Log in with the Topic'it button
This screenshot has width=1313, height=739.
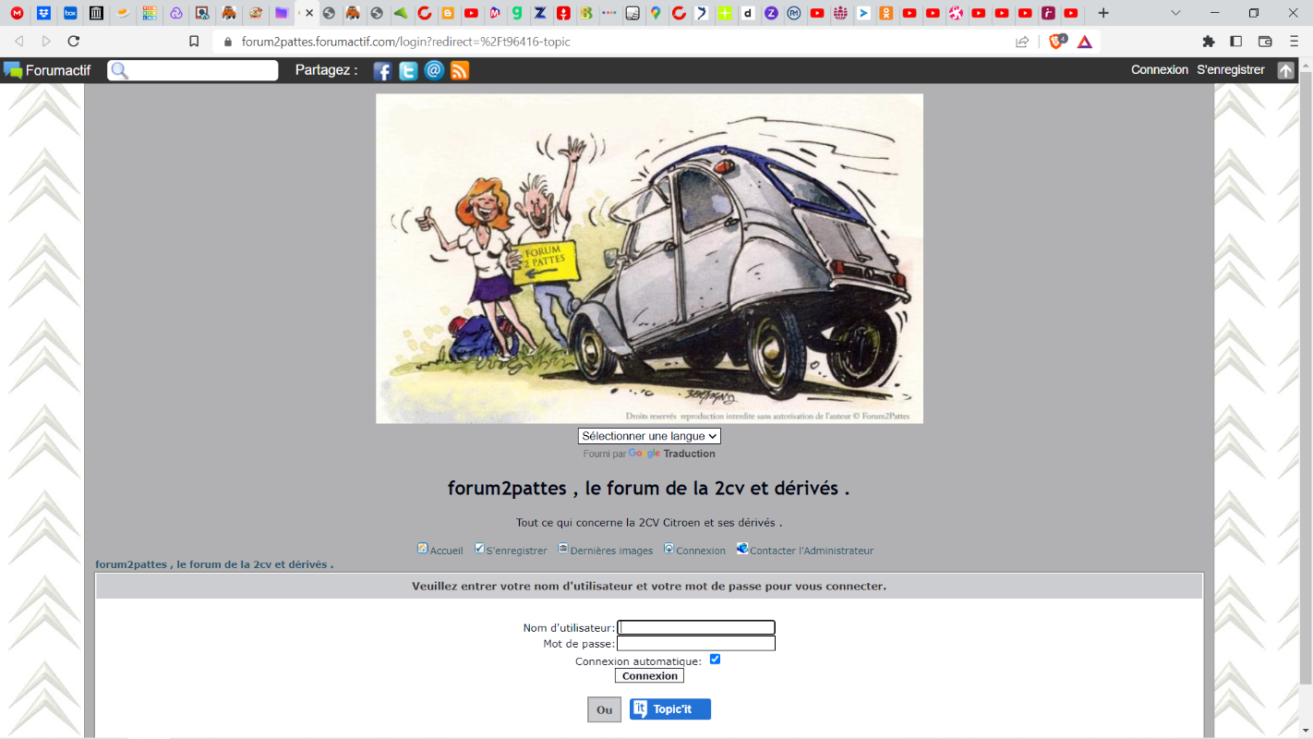tap(670, 709)
